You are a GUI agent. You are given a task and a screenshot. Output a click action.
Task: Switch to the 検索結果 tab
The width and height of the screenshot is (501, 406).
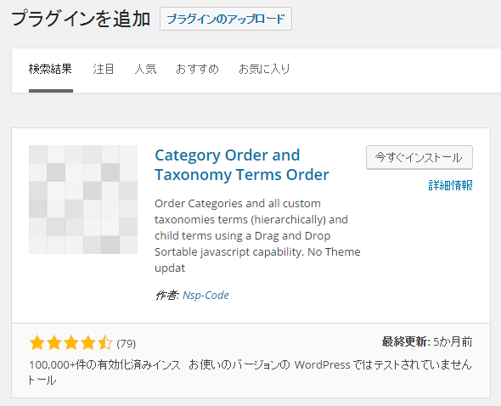click(50, 70)
